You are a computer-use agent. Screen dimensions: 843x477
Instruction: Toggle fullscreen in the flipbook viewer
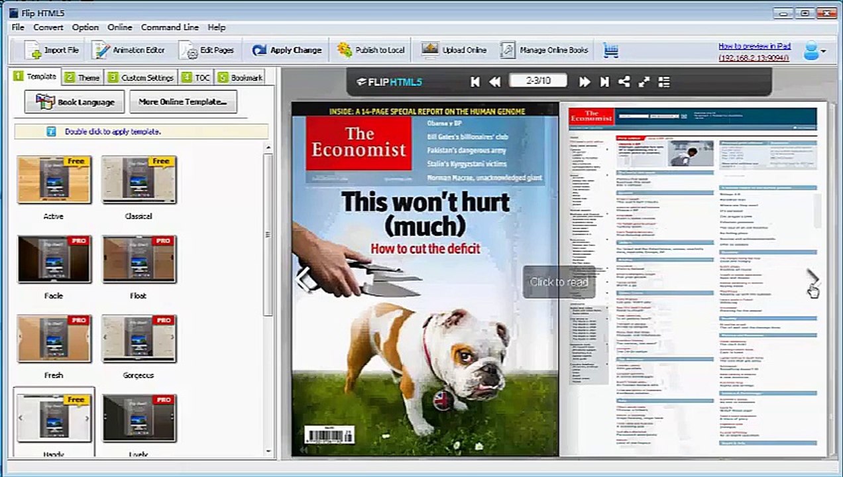tap(644, 81)
